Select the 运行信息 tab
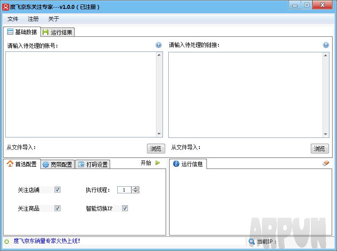 click(188, 164)
